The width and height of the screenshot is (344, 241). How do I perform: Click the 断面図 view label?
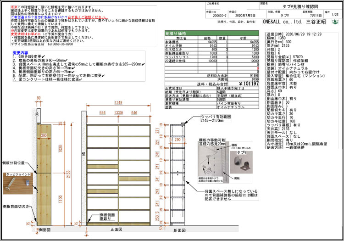[180, 230]
